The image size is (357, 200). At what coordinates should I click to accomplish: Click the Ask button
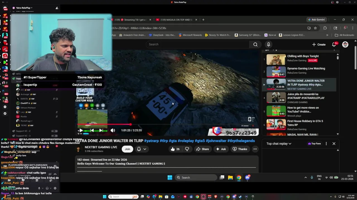coord(221,149)
